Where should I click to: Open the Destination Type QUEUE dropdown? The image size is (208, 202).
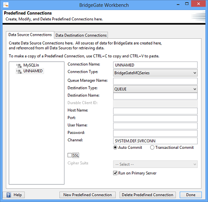click(x=155, y=89)
